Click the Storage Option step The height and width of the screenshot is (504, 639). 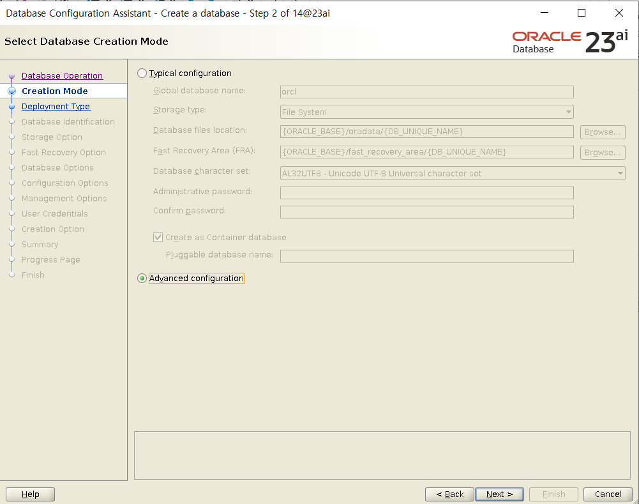[52, 137]
